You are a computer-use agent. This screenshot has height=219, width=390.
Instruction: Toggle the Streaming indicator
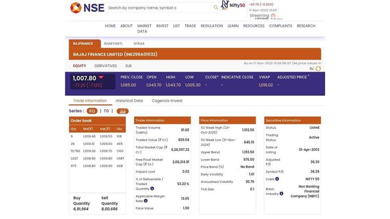click(273, 16)
